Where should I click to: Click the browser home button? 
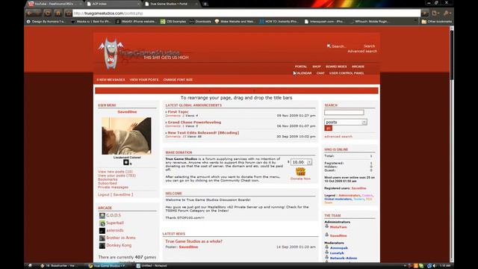coord(58,13)
